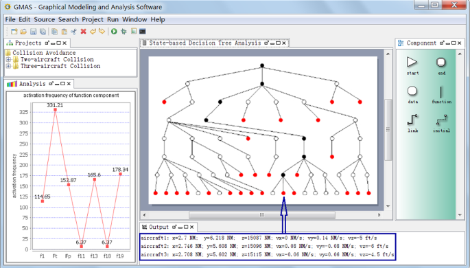This screenshot has width=470, height=268.
Task: Expand the Three-aircraft Collision folder
Action: pos(8,66)
